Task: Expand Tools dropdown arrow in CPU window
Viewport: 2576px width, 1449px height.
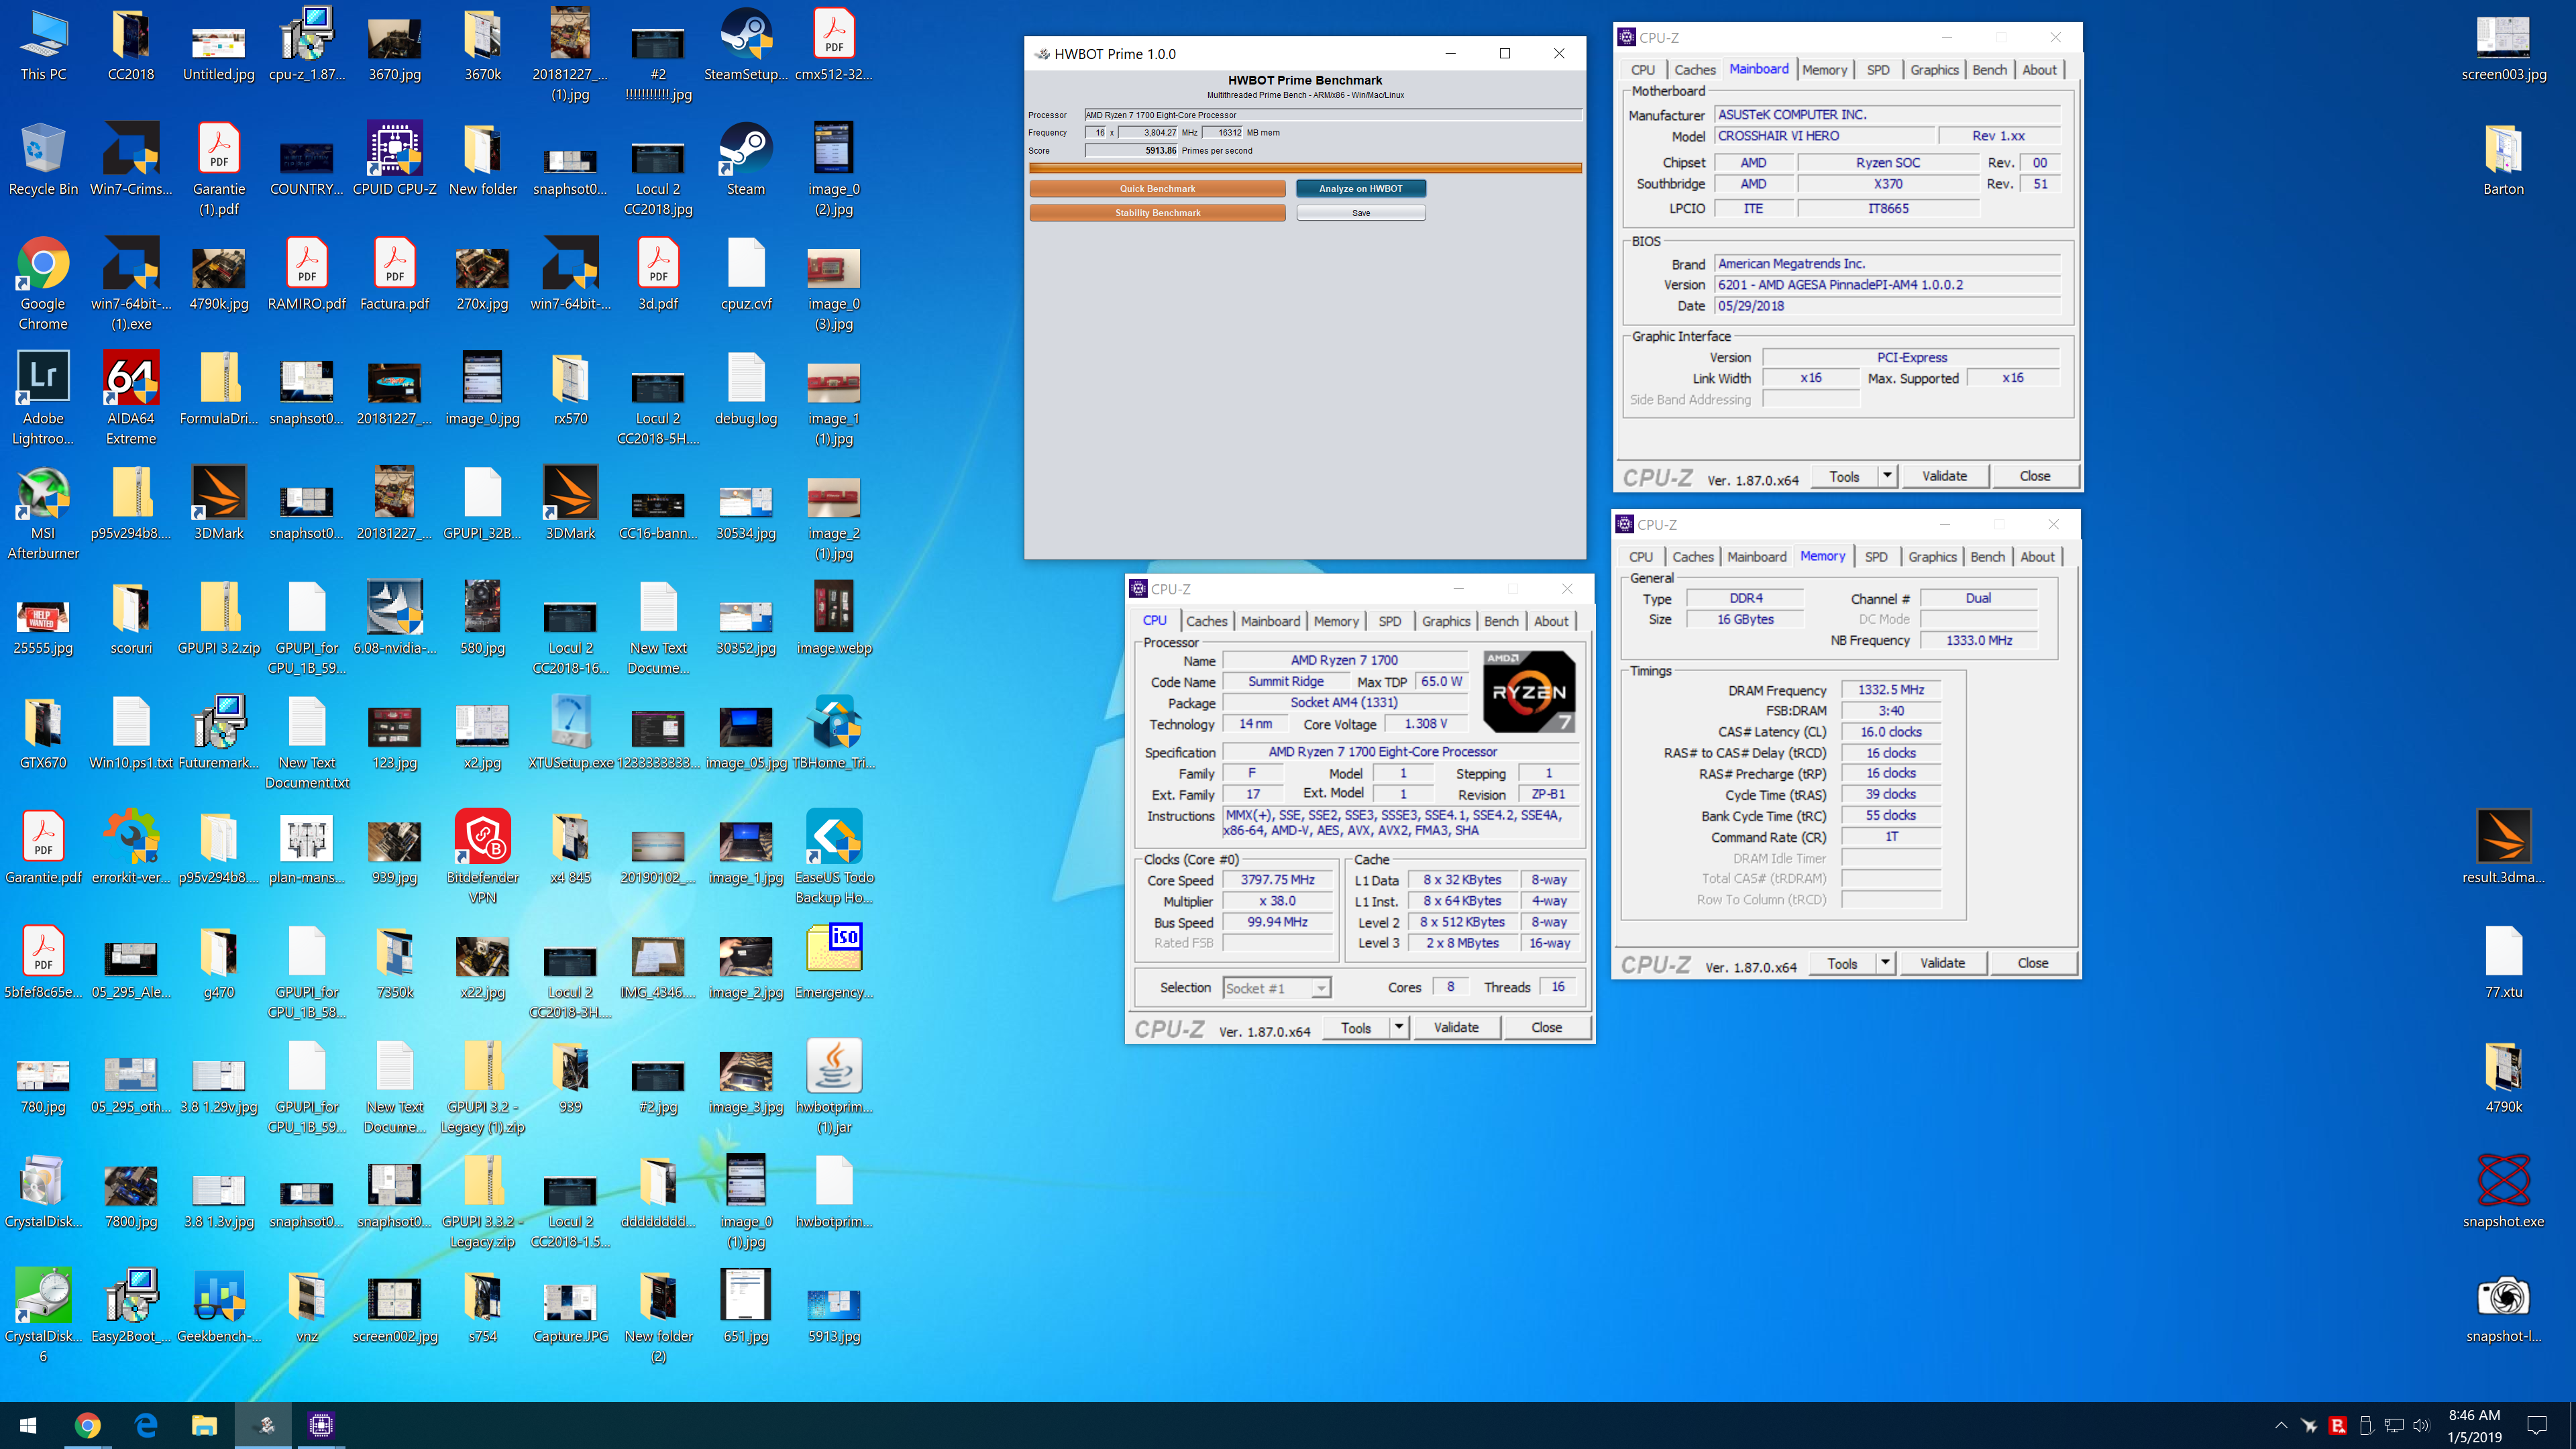Action: 1399,1027
